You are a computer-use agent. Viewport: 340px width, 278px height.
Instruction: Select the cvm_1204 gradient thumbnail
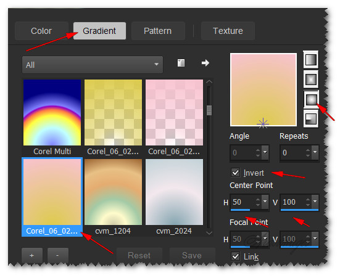pyautogui.click(x=113, y=192)
